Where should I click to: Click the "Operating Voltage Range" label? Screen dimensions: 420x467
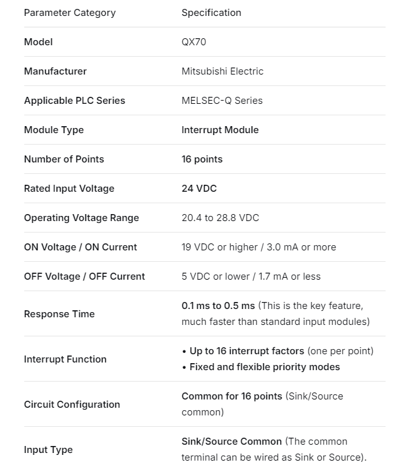[x=81, y=218]
